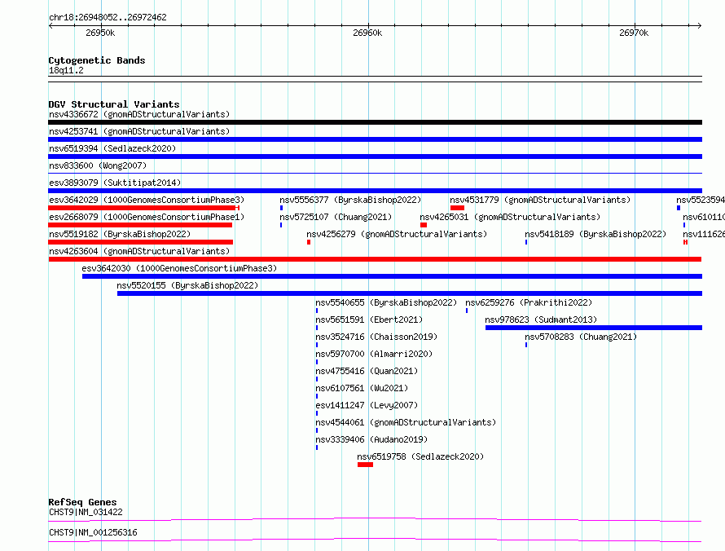Open esv3893079 (Suktitipat2014) variant
This screenshot has height=551, width=725.
115,183
